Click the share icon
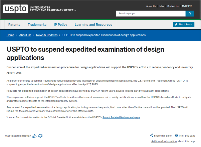The width and height of the screenshot is (201, 147). [x=152, y=135]
